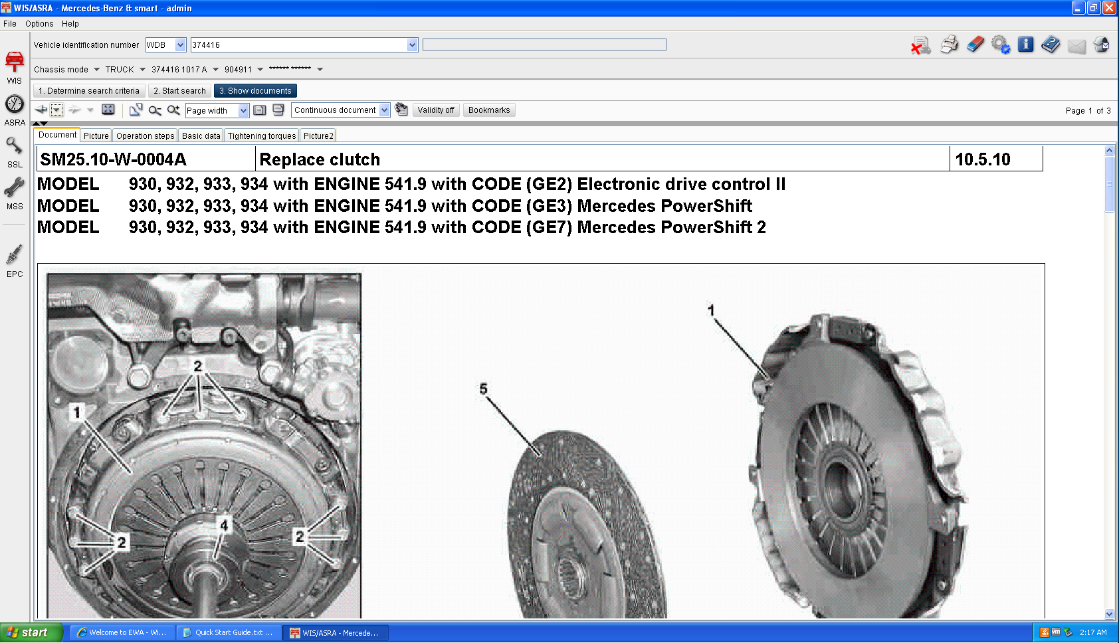This screenshot has width=1119, height=643.
Task: Open the Page width zoom dropdown
Action: (x=243, y=111)
